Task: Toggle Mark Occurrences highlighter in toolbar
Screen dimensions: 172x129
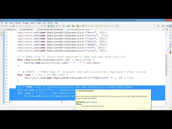Action: click(51, 26)
